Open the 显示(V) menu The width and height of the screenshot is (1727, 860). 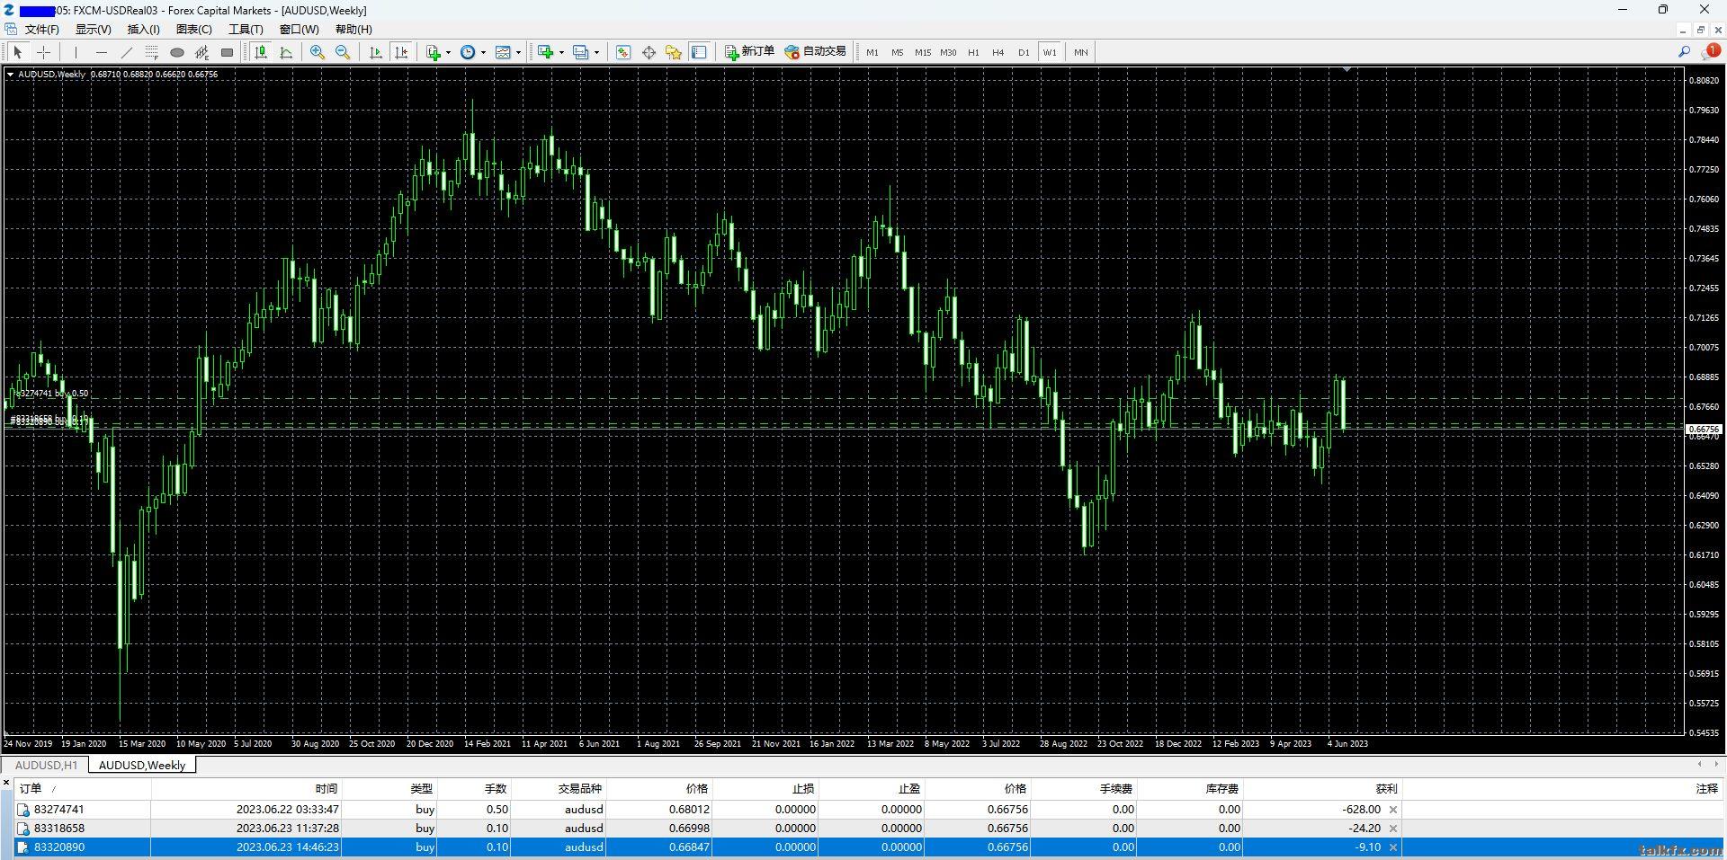(93, 30)
